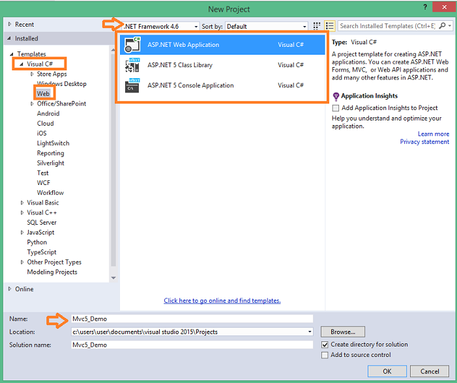Expand the JavaScript node
This screenshot has height=383, width=457.
(22, 233)
